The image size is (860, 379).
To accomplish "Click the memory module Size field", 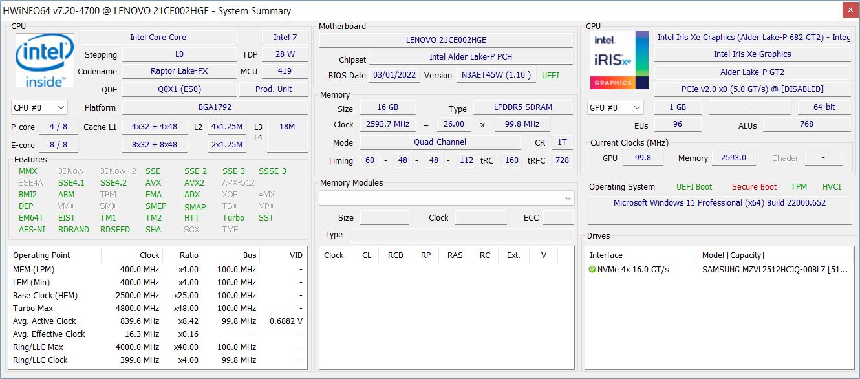I will tap(384, 217).
